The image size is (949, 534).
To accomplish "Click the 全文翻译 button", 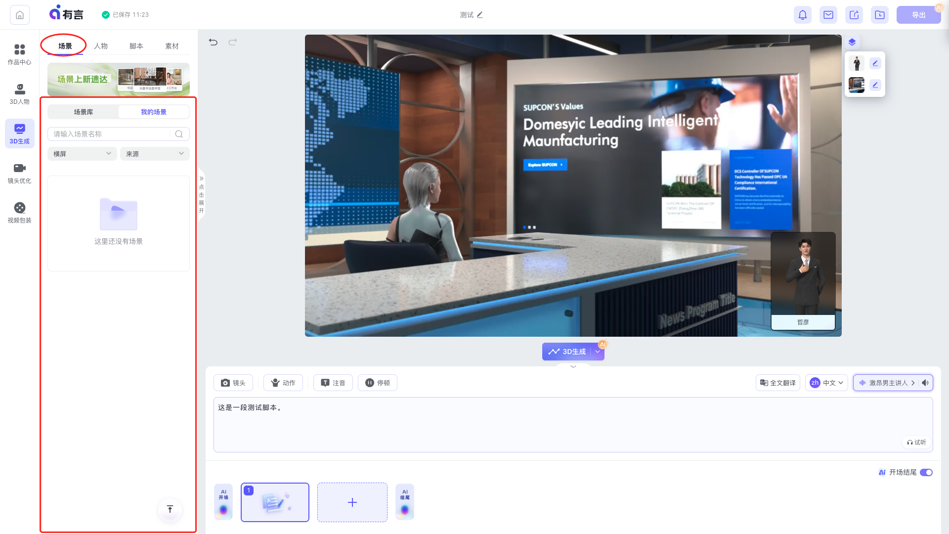I will (x=778, y=383).
